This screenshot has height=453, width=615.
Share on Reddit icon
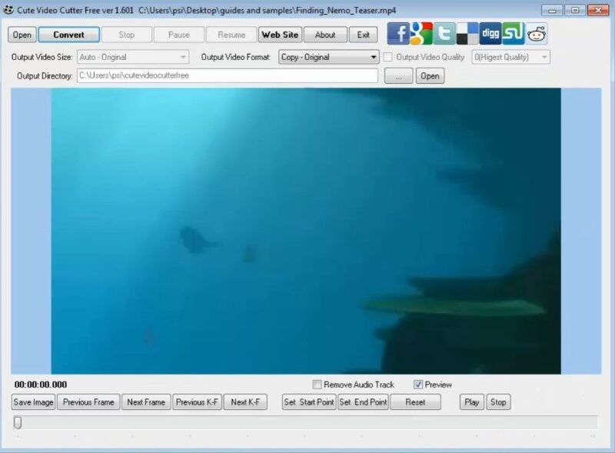coord(537,34)
